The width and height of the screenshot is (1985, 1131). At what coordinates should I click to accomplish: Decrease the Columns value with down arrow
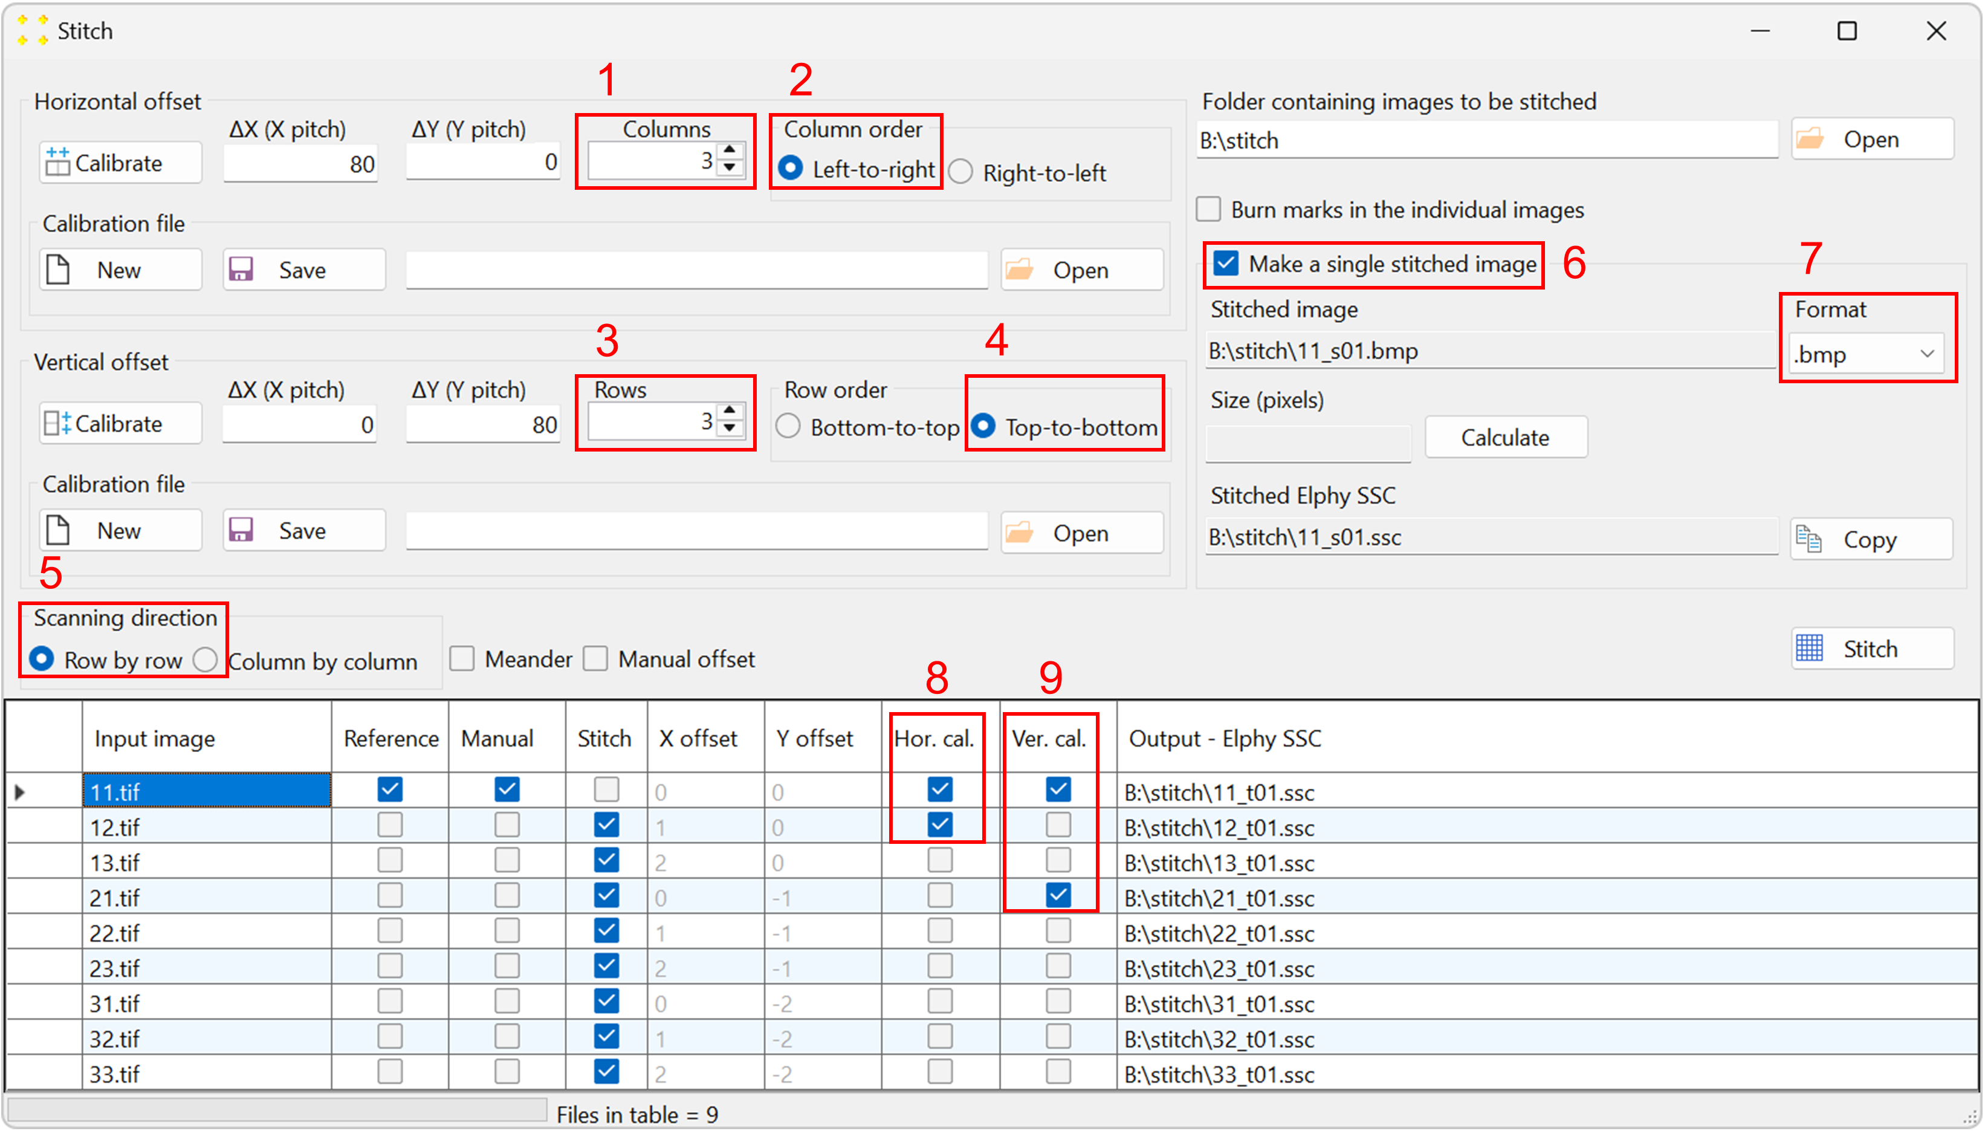[x=729, y=168]
